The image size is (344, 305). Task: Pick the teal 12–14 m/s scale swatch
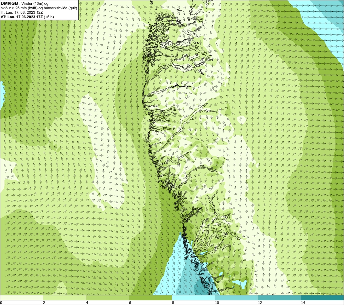click(x=279, y=297)
